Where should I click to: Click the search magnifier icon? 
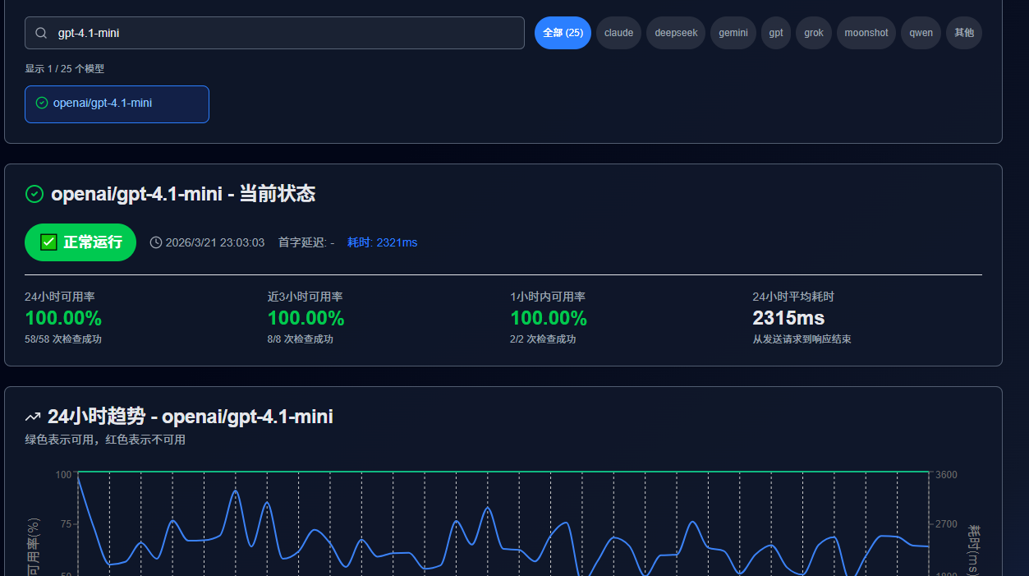pyautogui.click(x=41, y=33)
